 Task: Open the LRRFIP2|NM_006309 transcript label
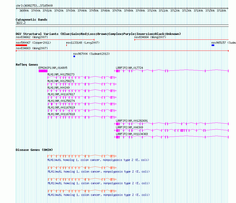tap(129, 127)
